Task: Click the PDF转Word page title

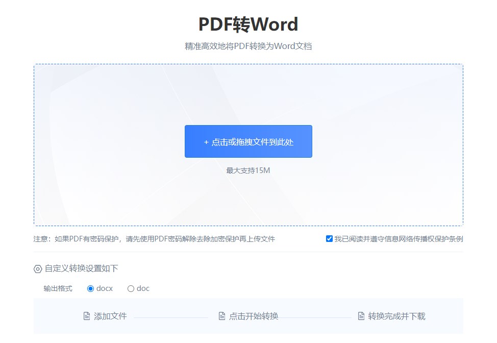Action: (248, 24)
